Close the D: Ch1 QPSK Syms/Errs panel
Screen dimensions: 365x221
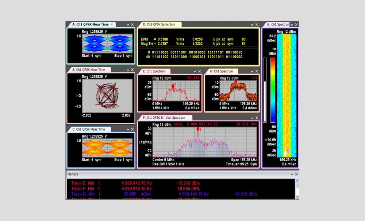pos(257,25)
